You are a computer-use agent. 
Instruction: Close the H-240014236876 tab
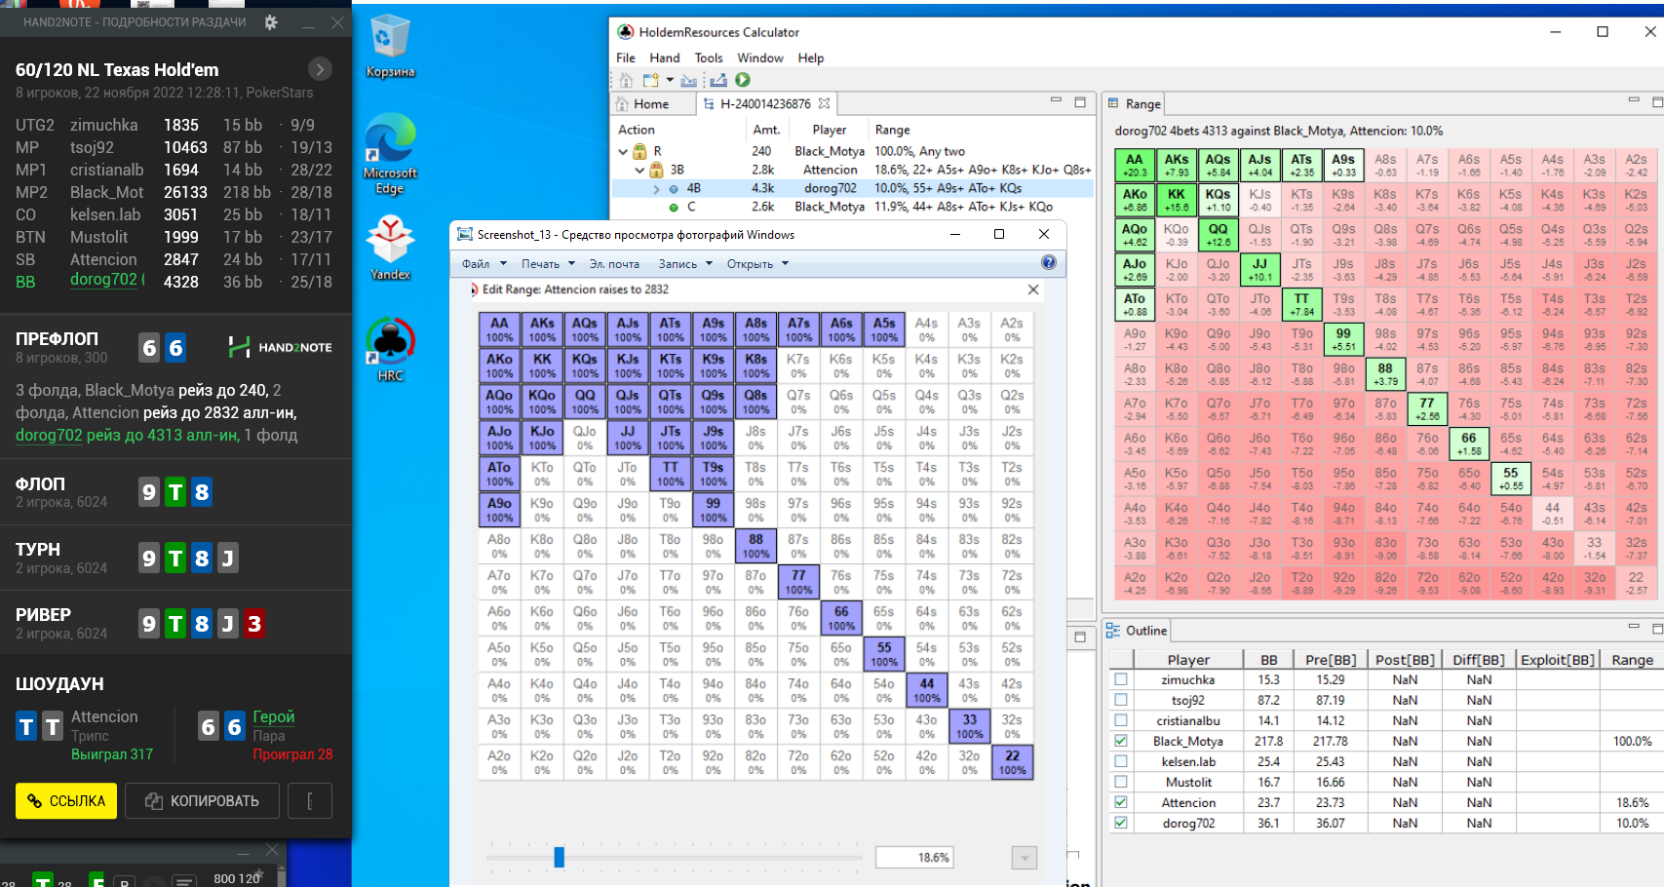pos(825,103)
